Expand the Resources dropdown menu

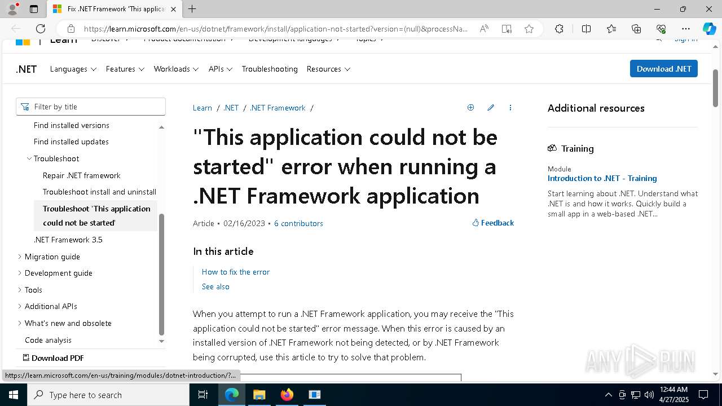[x=328, y=69]
